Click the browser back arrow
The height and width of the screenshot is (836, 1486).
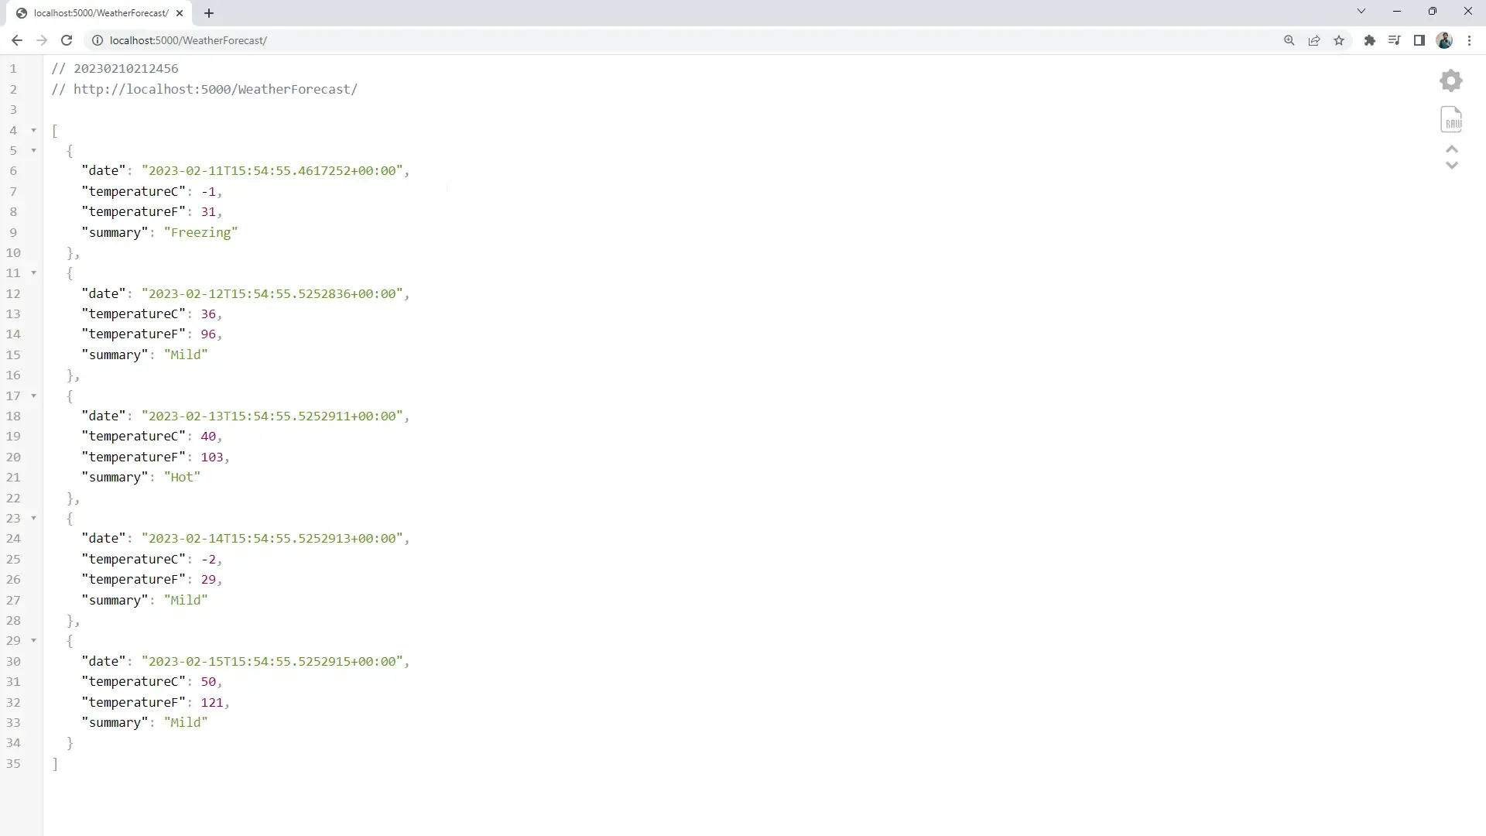pyautogui.click(x=17, y=40)
